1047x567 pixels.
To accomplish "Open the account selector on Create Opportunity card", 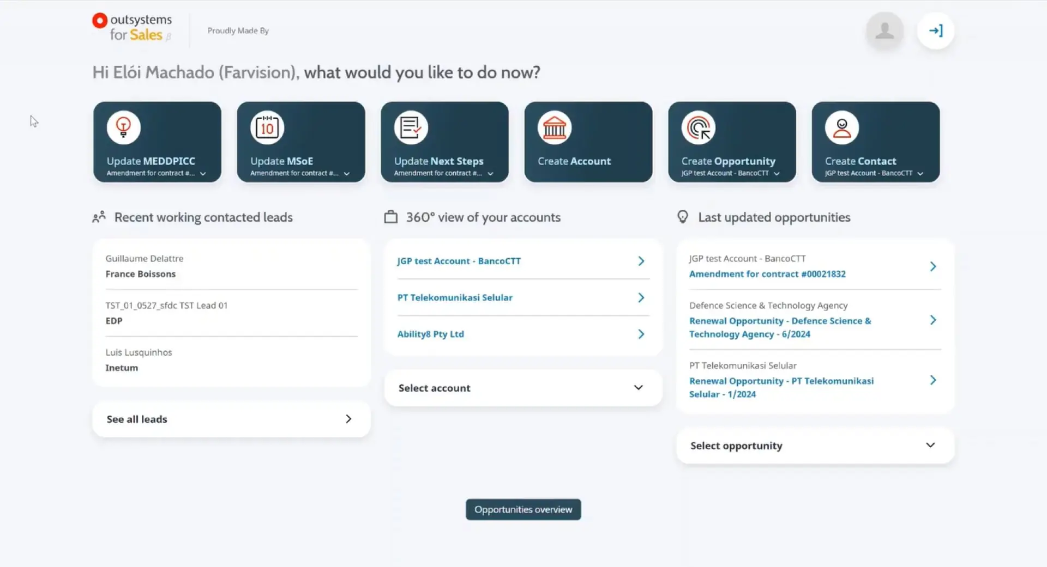I will (777, 173).
